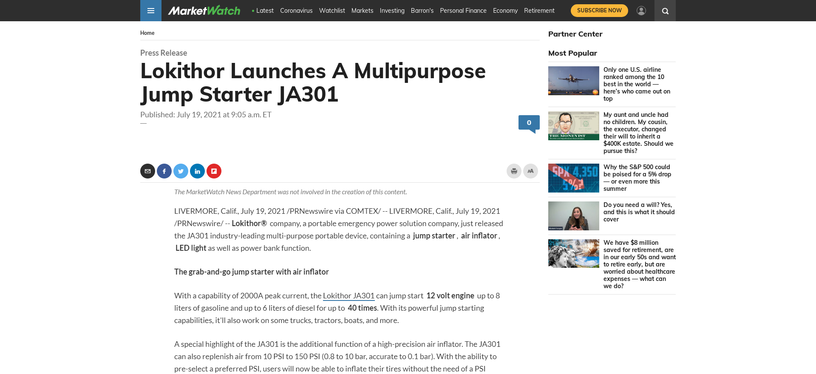Follow the Lokithor JA301 hyperlink

coord(348,296)
